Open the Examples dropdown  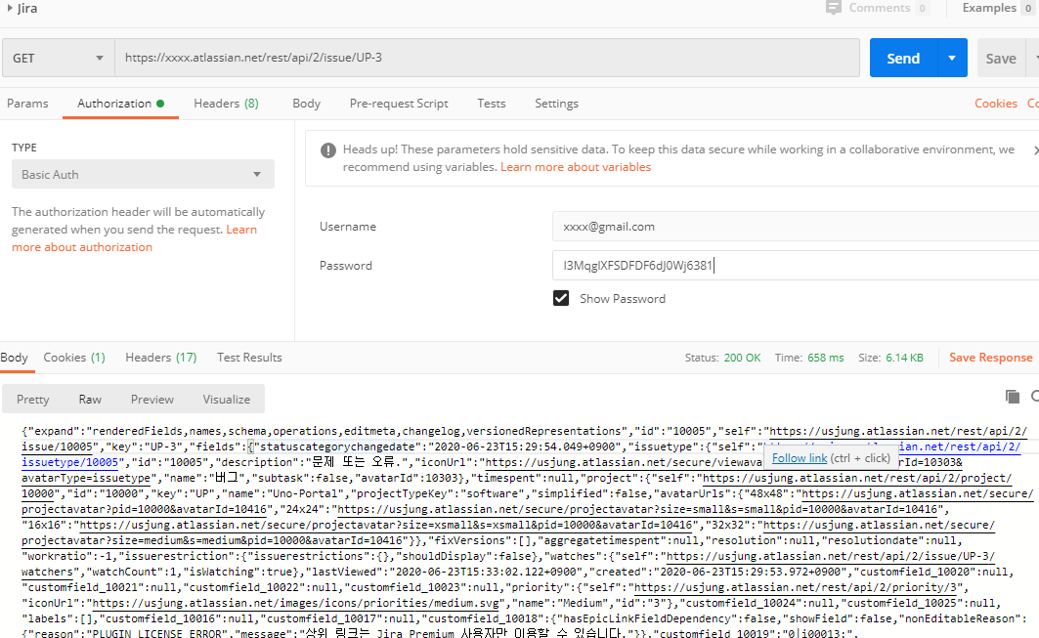tap(997, 8)
